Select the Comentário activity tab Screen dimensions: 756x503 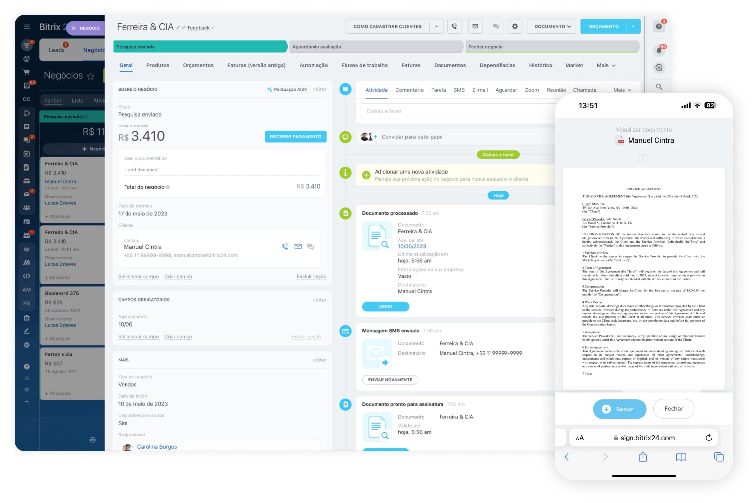coord(409,90)
